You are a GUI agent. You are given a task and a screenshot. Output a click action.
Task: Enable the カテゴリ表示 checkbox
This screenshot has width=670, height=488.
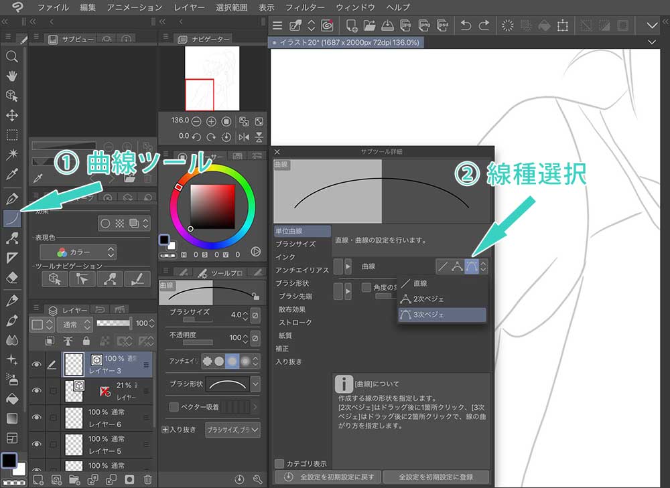[279, 463]
